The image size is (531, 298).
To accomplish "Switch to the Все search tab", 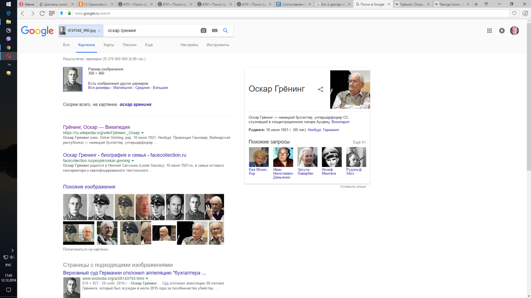I will point(66,45).
